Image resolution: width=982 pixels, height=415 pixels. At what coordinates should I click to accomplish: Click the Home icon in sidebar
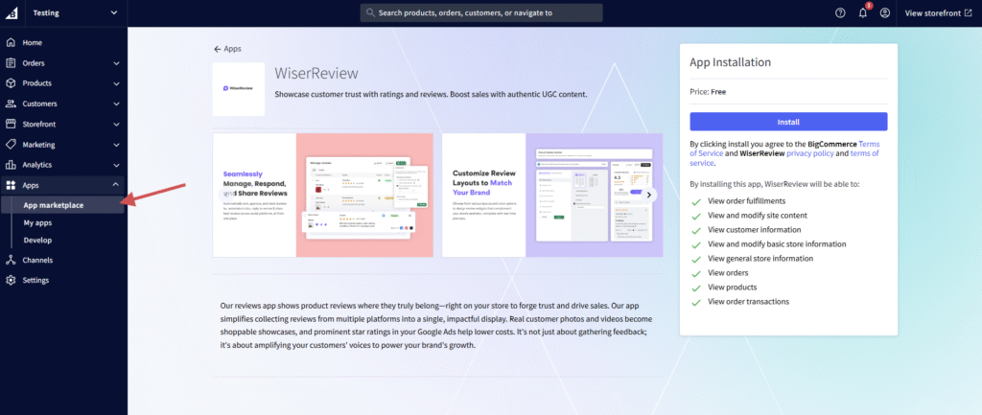[11, 43]
